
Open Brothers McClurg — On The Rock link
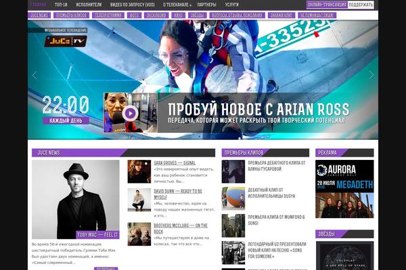[181, 228]
